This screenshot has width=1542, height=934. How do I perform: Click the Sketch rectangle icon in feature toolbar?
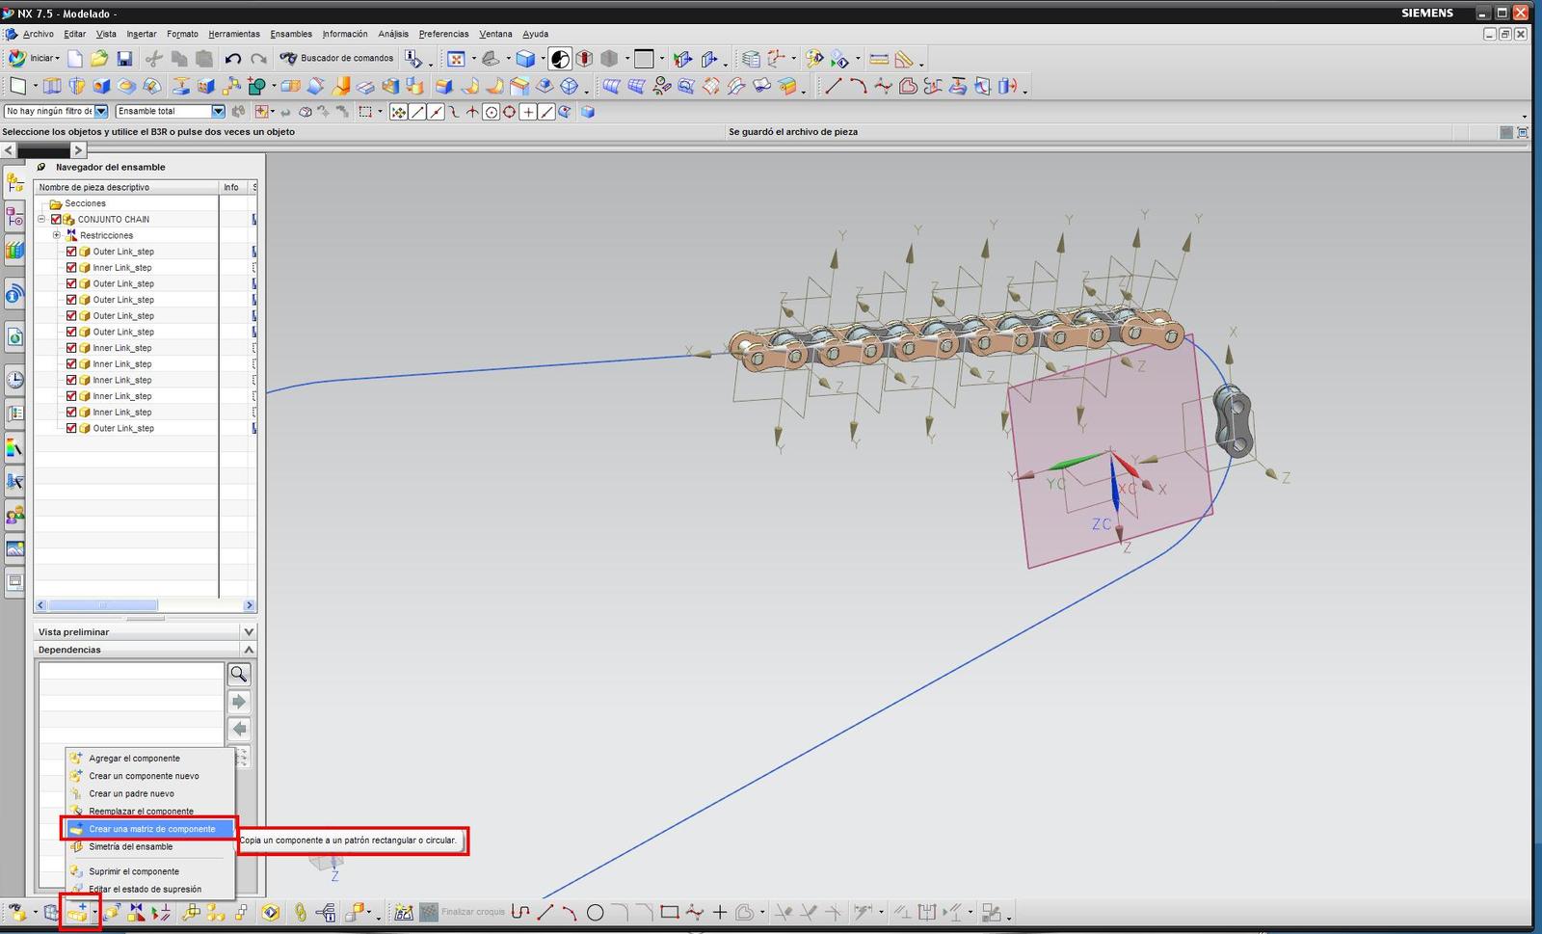coord(18,87)
